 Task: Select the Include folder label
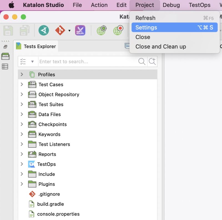[x=47, y=174]
